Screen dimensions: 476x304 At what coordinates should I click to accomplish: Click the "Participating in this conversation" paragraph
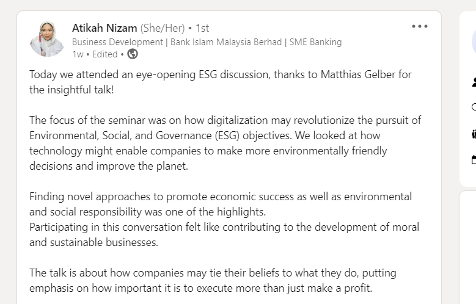point(224,234)
